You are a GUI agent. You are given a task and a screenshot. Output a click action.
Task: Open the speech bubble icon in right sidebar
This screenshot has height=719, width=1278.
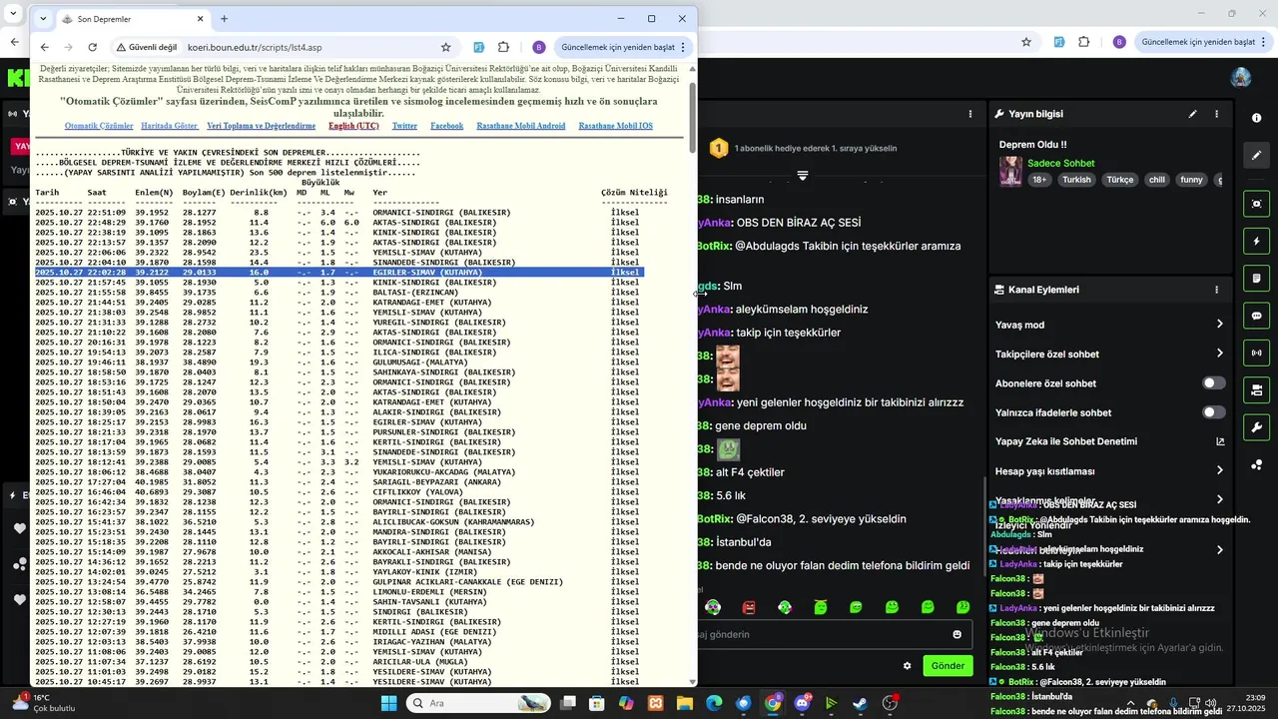1257,316
